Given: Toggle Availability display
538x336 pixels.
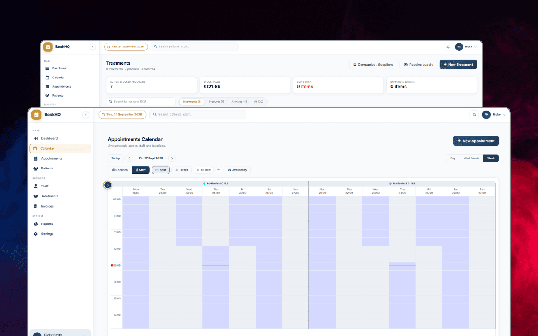Looking at the screenshot, I should point(238,170).
